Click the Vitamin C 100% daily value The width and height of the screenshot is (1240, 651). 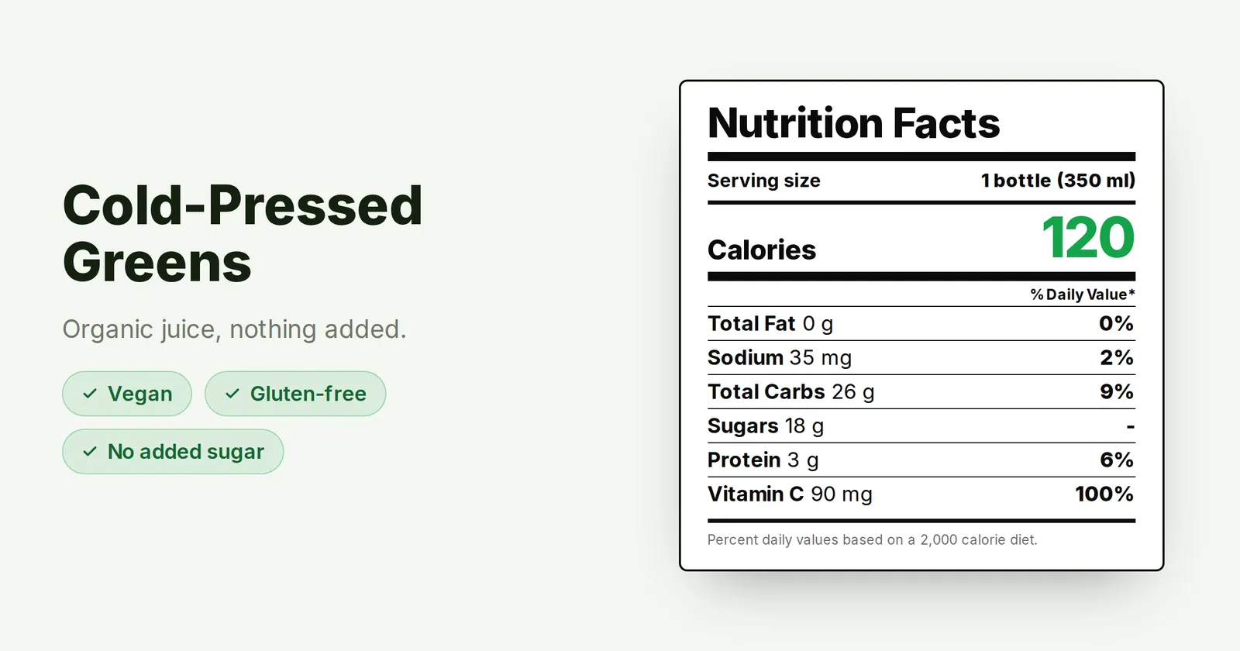pyautogui.click(x=1104, y=494)
